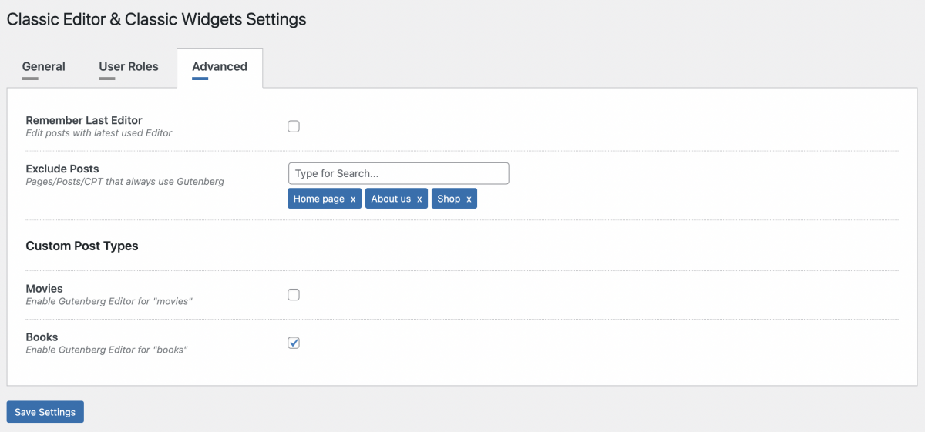The height and width of the screenshot is (432, 925).
Task: Click the Classic Editor & Classic Widgets Settings title
Action: pyautogui.click(x=156, y=19)
